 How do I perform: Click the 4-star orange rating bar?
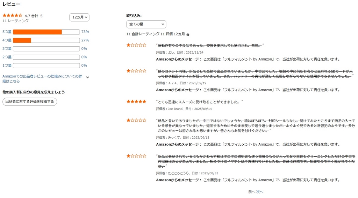point(22,40)
